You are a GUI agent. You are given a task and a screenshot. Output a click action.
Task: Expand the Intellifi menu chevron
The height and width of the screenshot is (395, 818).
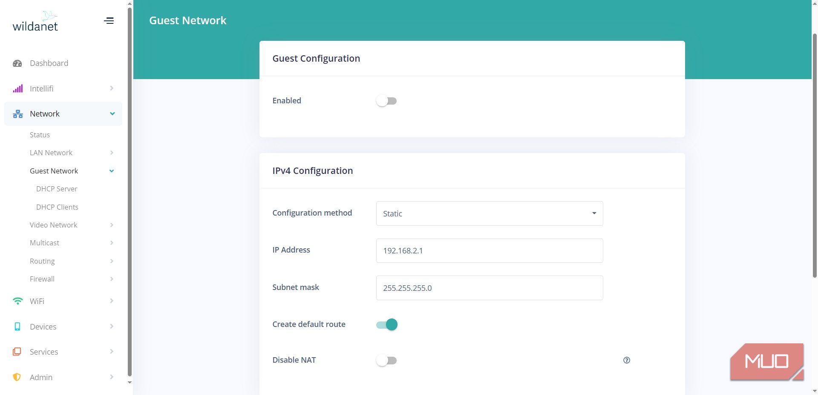click(112, 88)
